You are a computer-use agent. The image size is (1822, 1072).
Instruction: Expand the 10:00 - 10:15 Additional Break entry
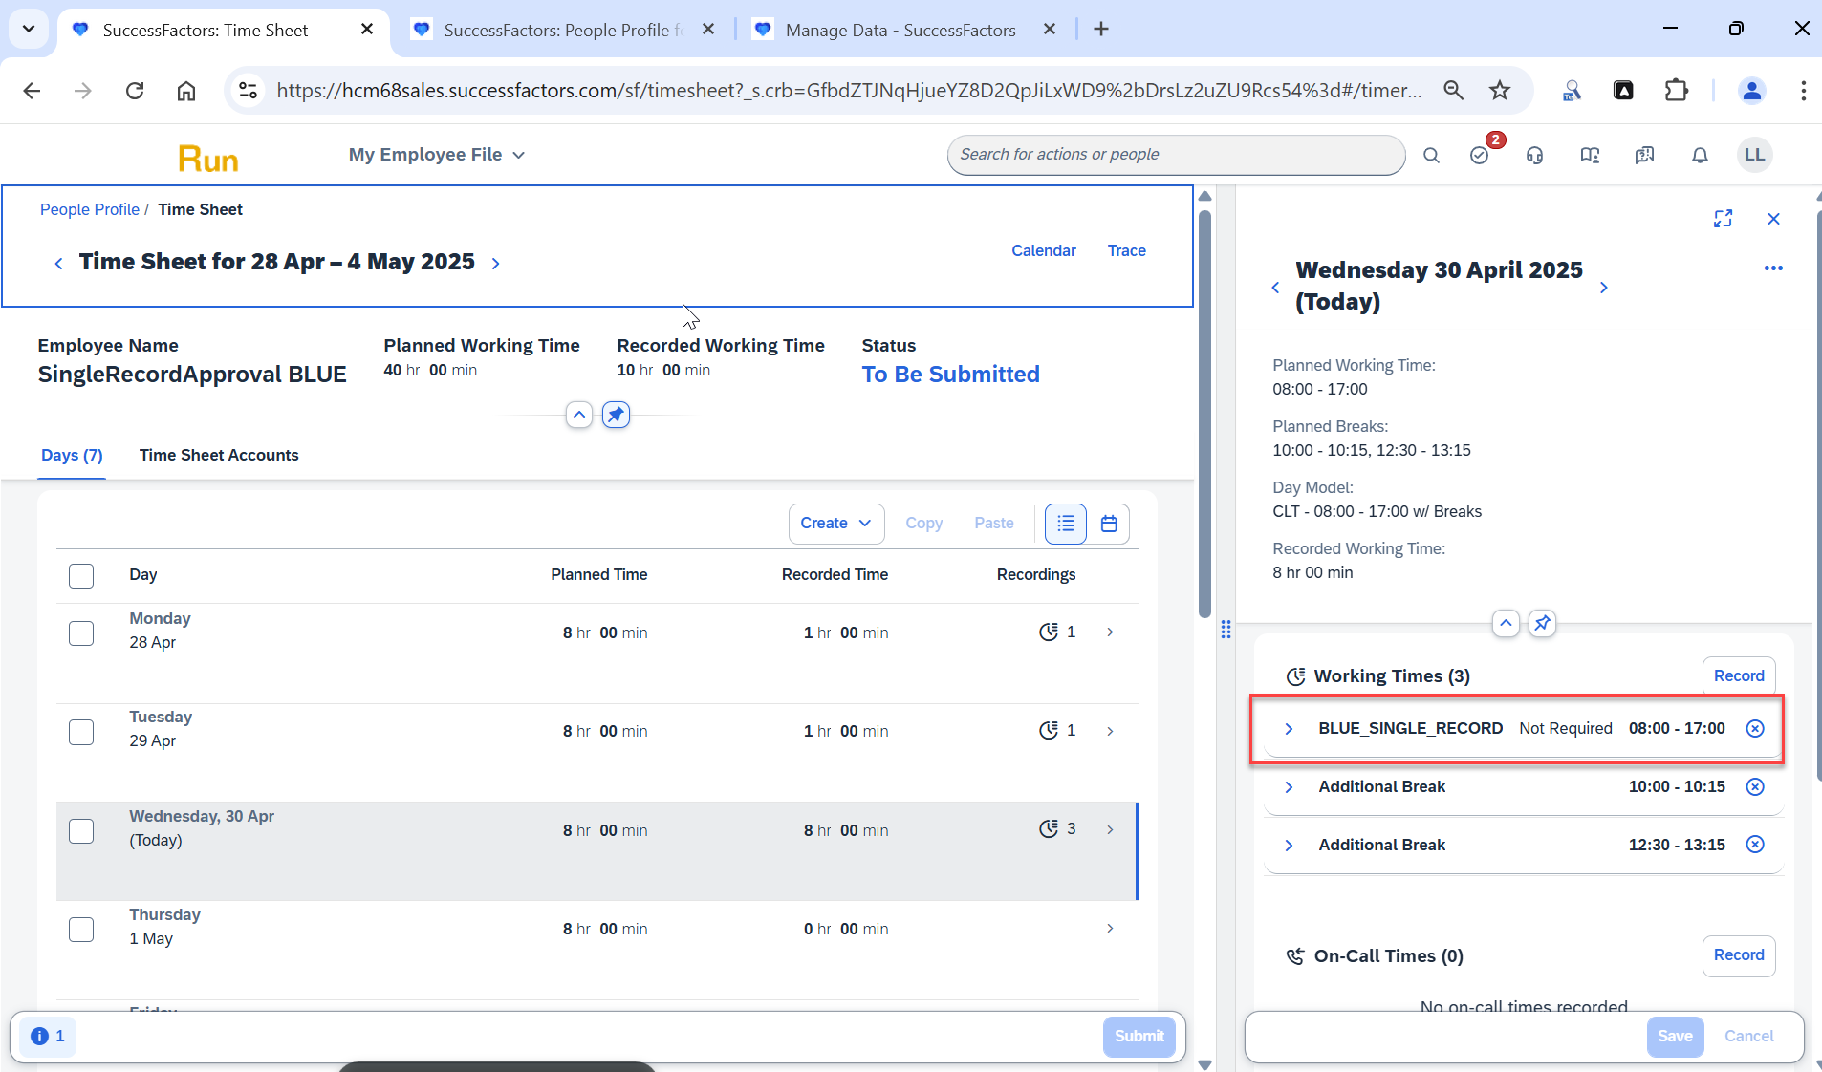[1289, 786]
